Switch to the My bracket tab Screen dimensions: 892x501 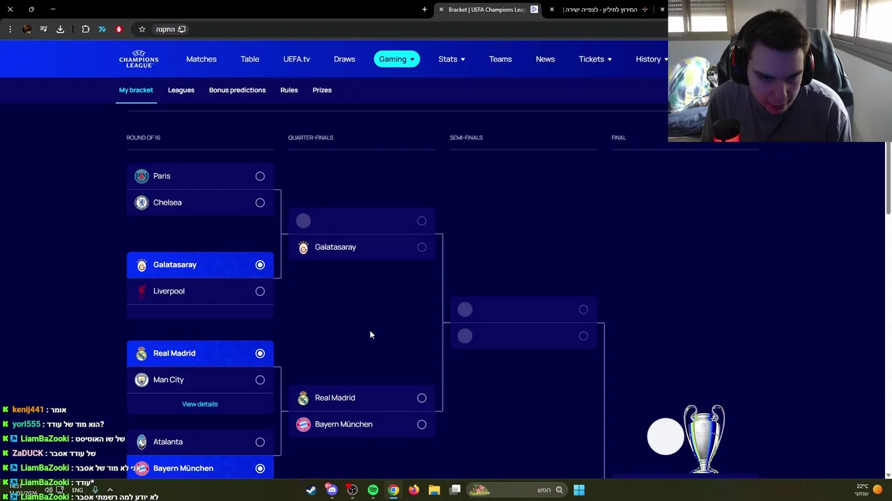click(x=136, y=90)
